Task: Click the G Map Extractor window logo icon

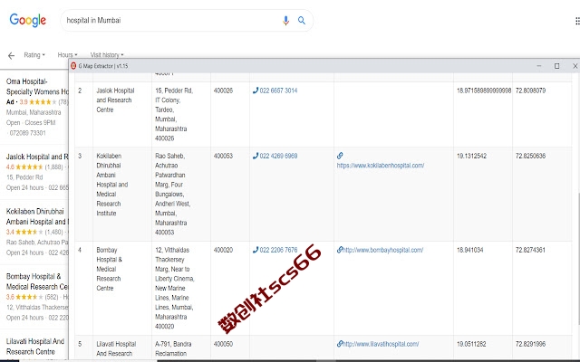Action: coord(73,66)
